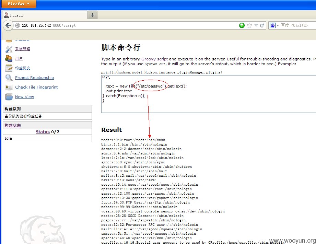The height and width of the screenshot is (244, 316).
Task: Click the 构建历史 notepad icon
Action: (9, 68)
